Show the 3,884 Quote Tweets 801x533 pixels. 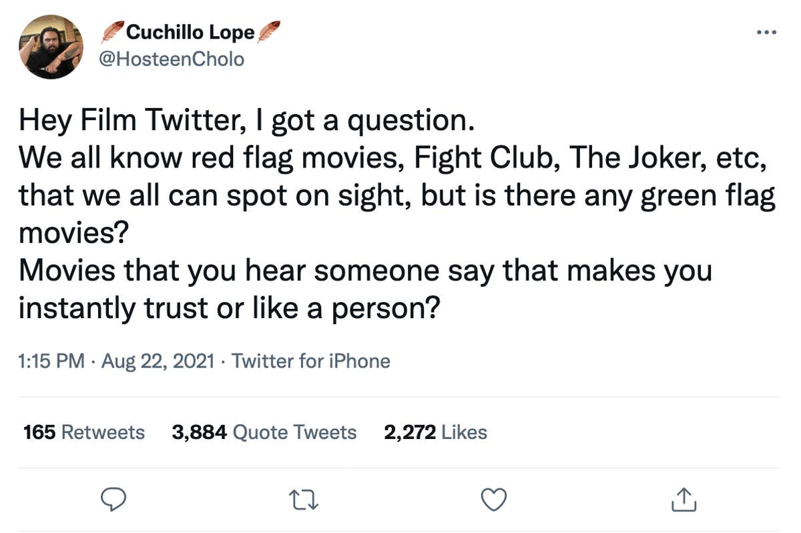(264, 432)
